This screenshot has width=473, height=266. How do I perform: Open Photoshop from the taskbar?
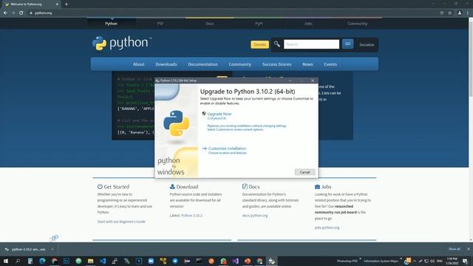(x=67, y=261)
